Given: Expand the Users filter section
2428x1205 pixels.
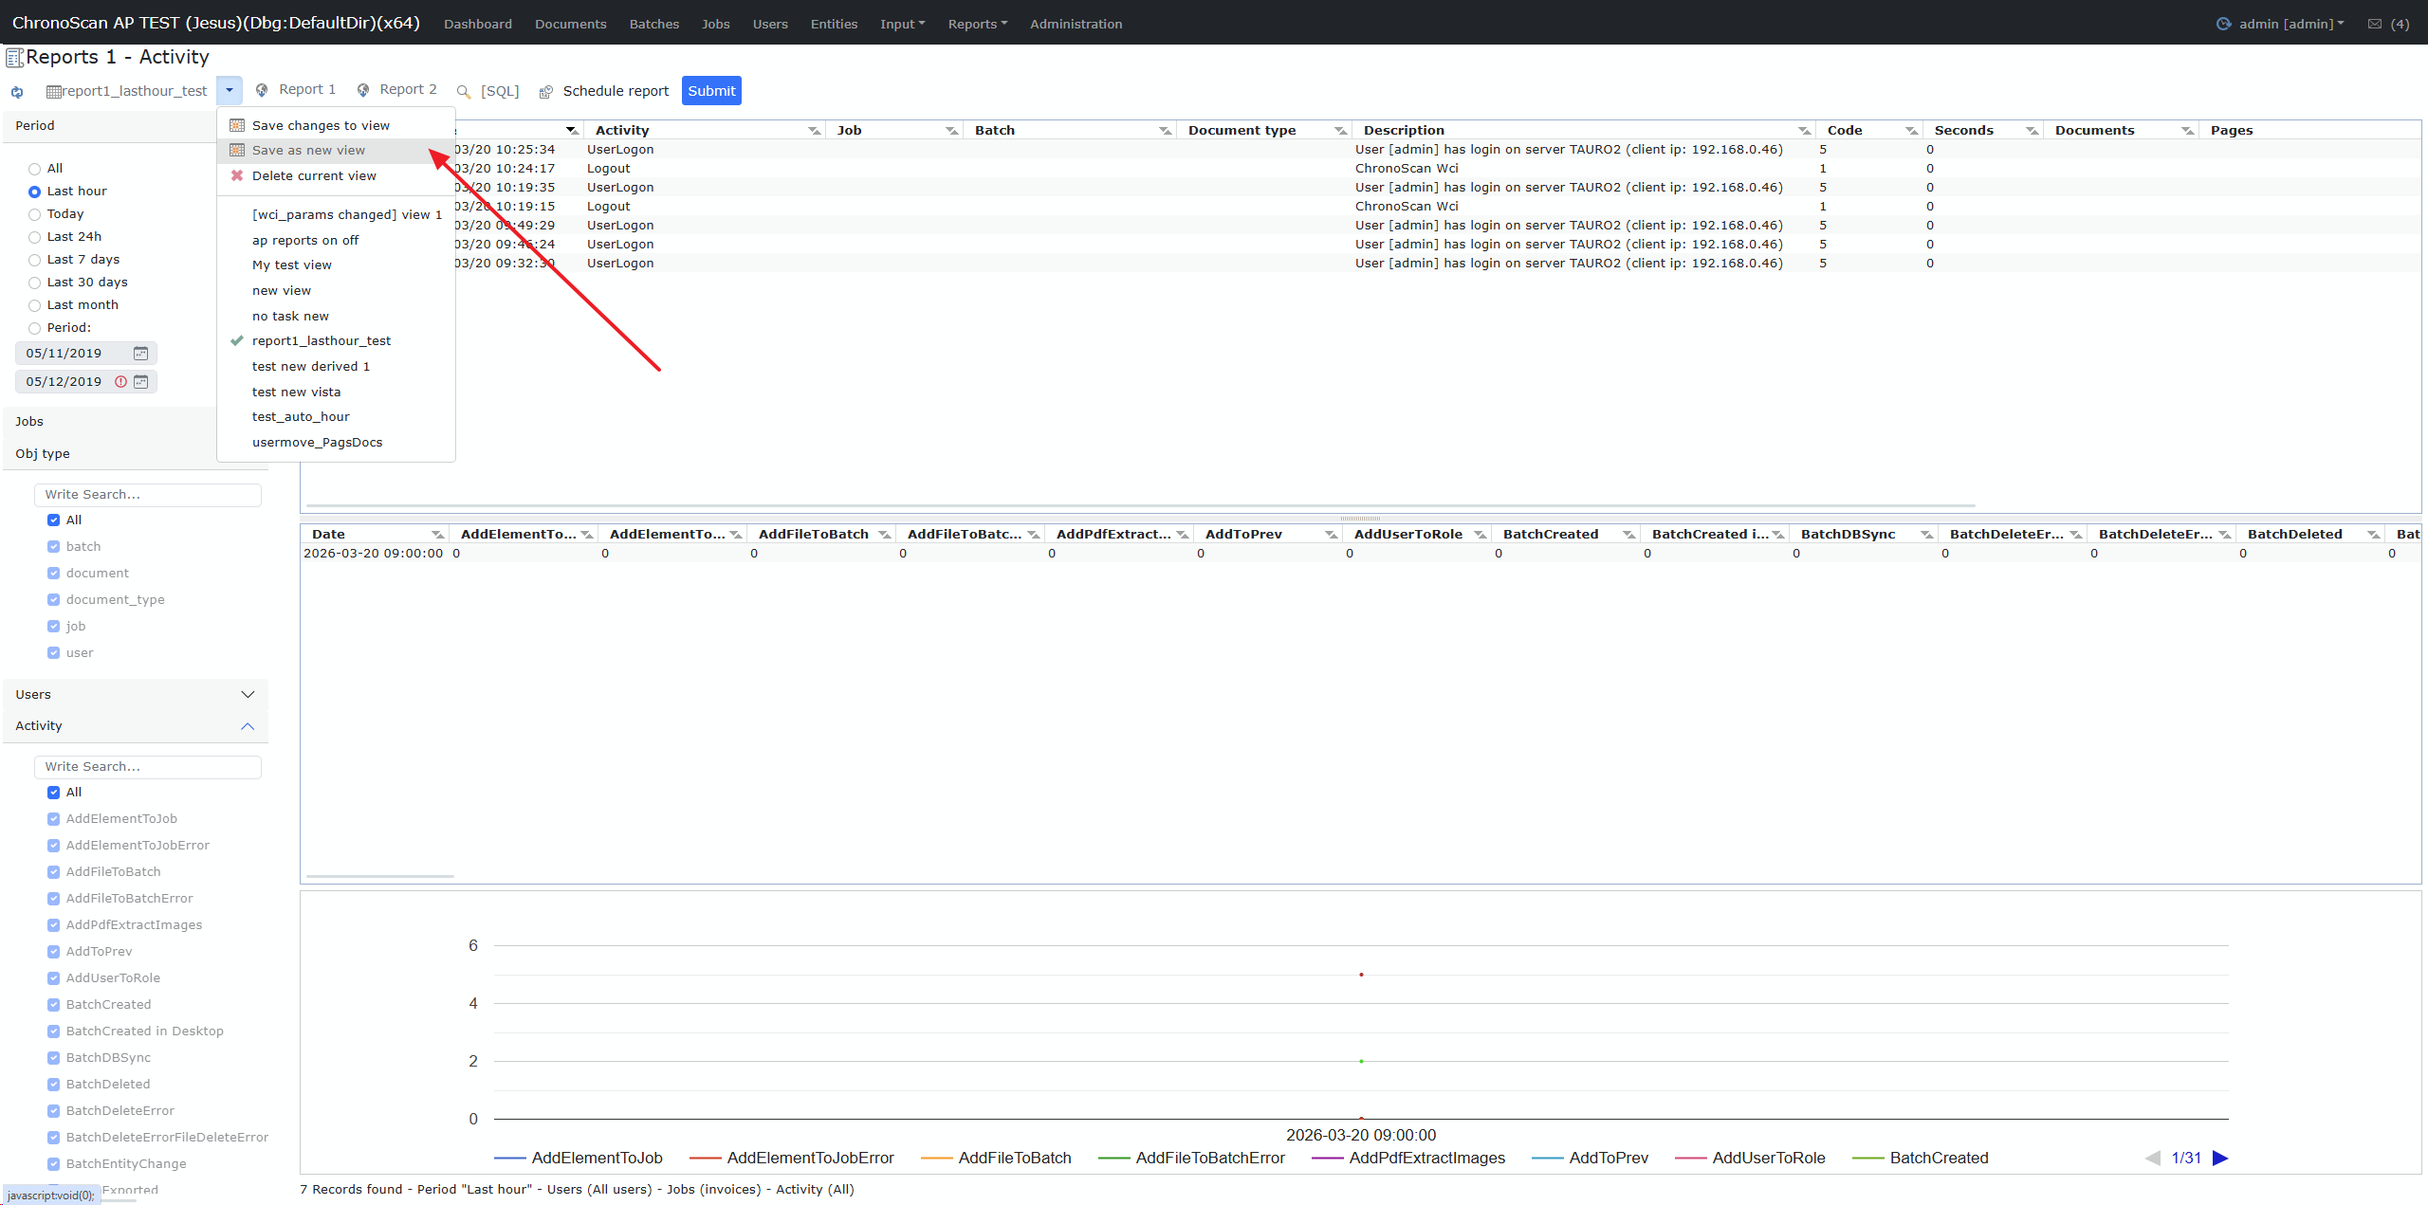Looking at the screenshot, I should (248, 695).
